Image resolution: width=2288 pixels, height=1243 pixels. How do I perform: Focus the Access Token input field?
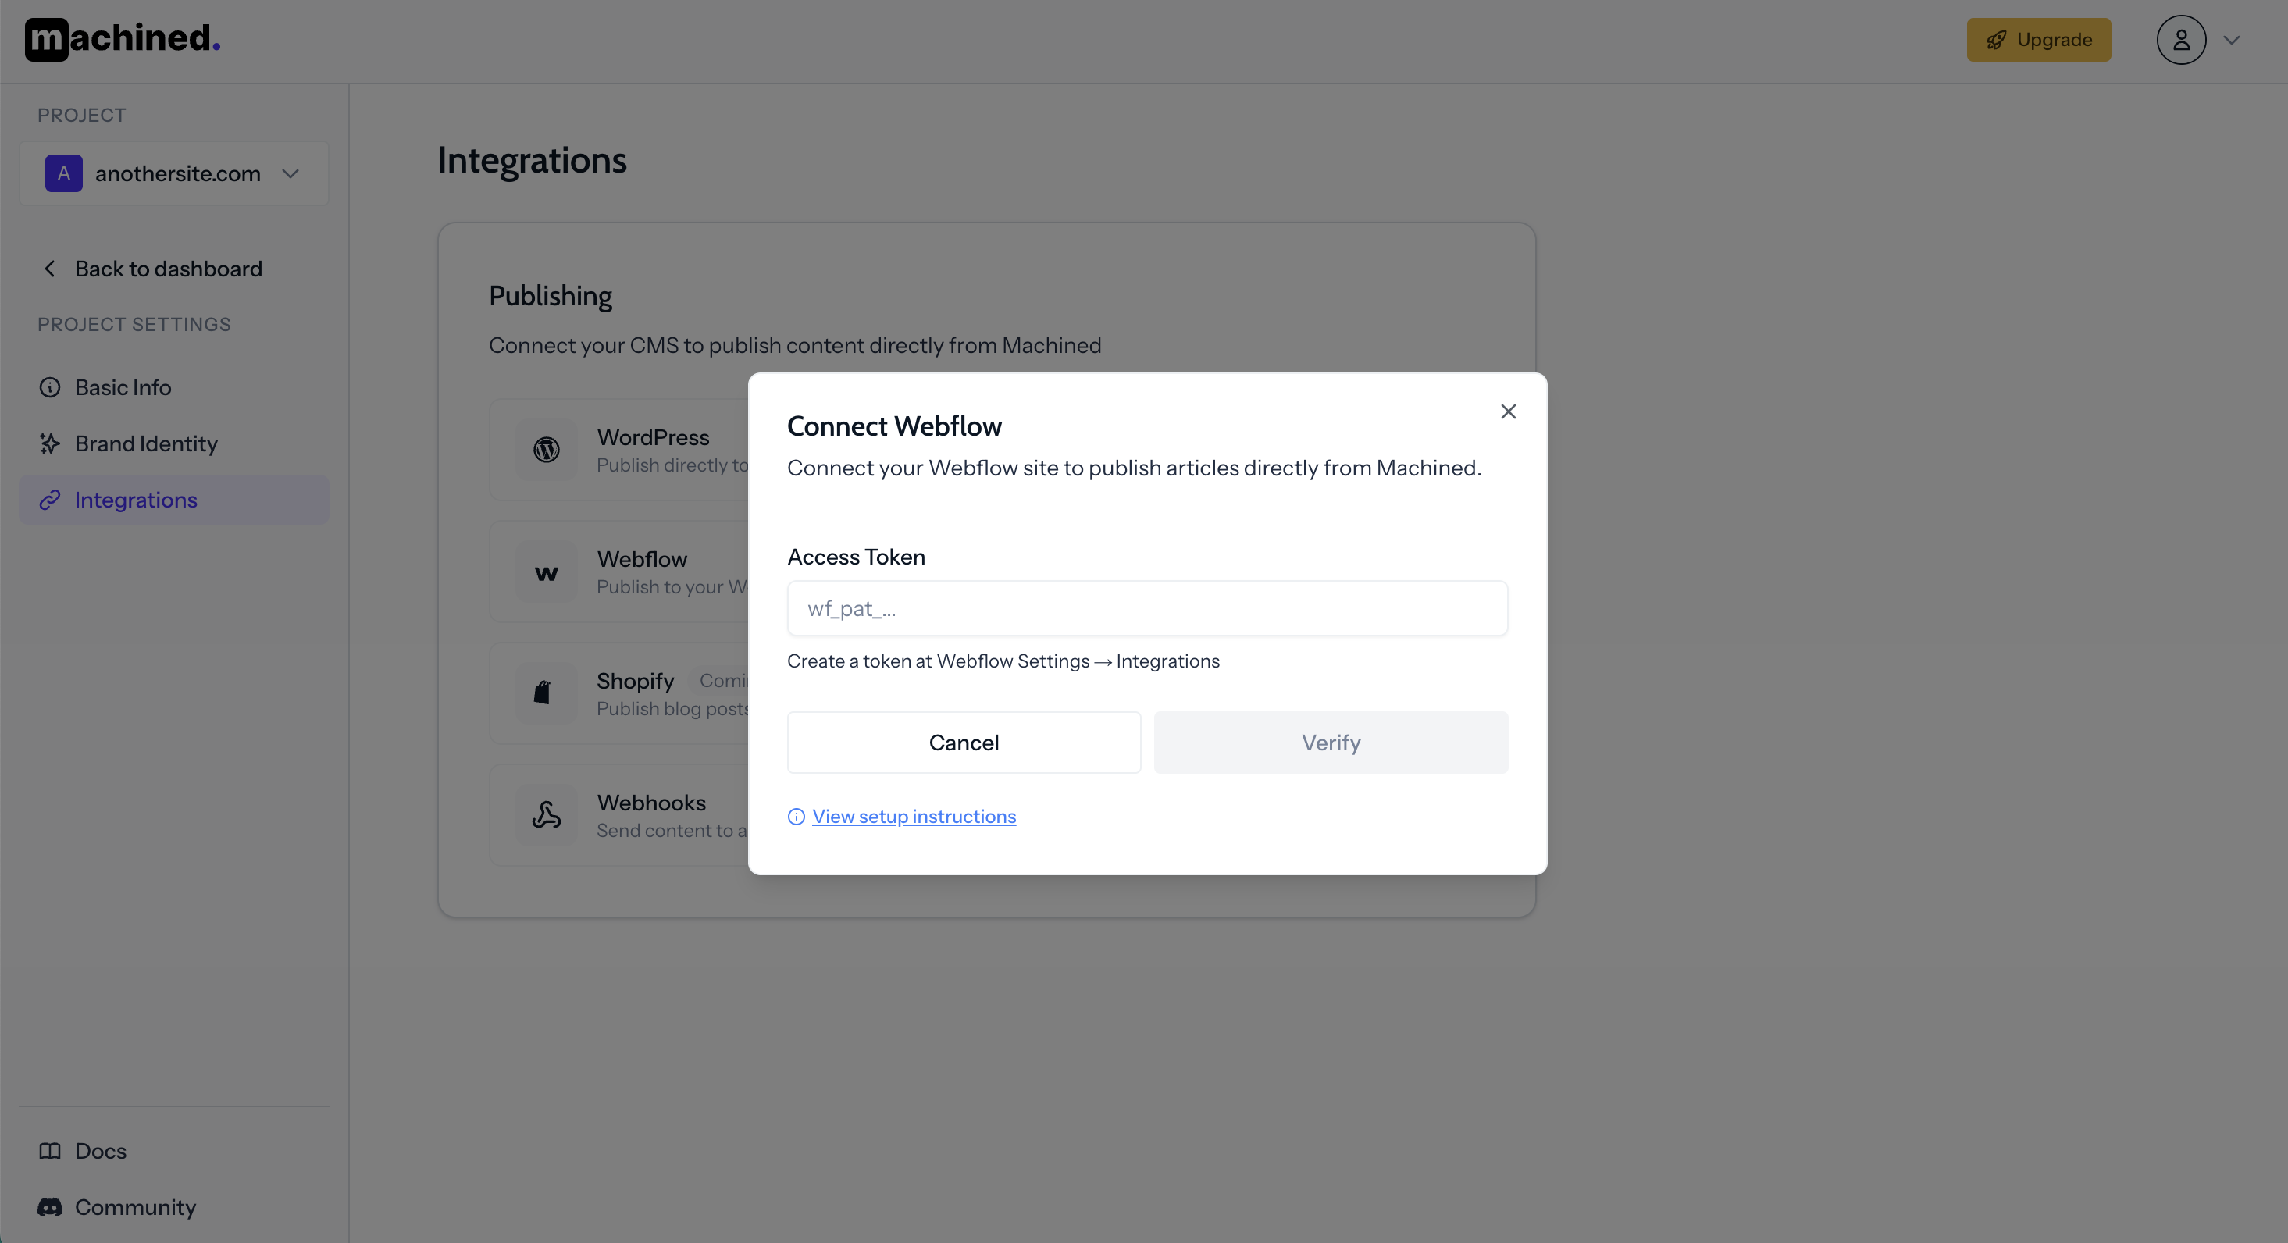[x=1146, y=608]
